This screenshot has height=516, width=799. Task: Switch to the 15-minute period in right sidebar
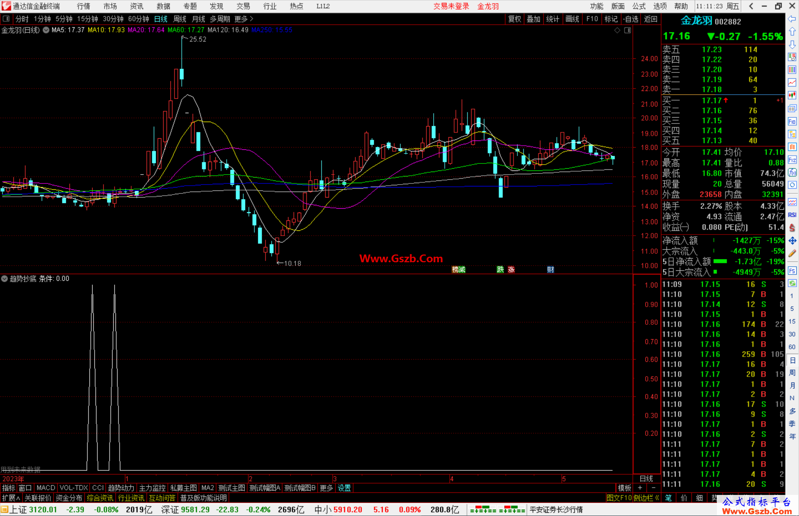pos(792,321)
